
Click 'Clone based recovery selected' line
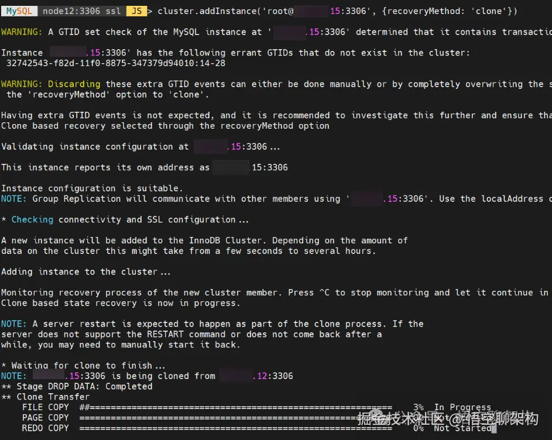click(165, 126)
